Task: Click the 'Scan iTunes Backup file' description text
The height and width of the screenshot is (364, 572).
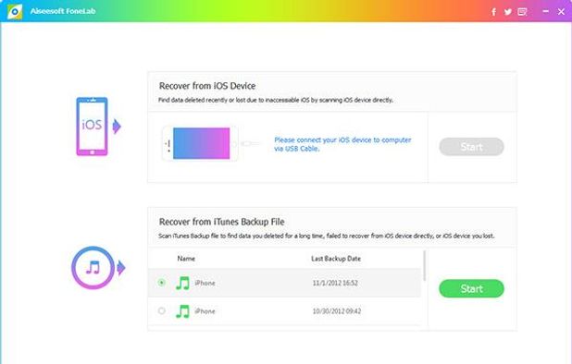Action: [327, 236]
